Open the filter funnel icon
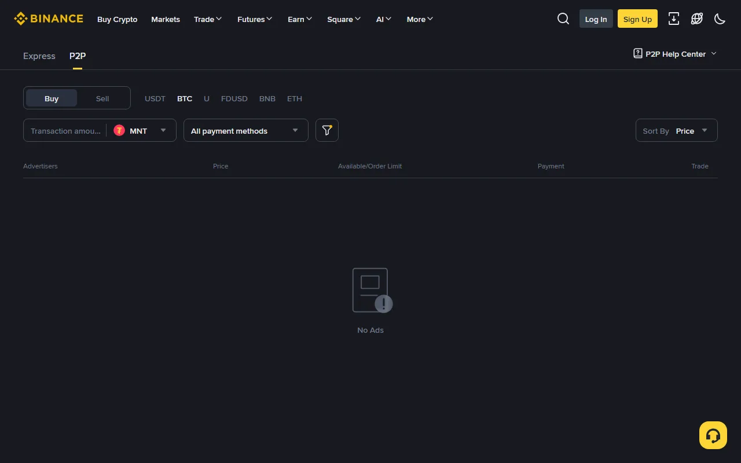The height and width of the screenshot is (463, 741). tap(327, 130)
